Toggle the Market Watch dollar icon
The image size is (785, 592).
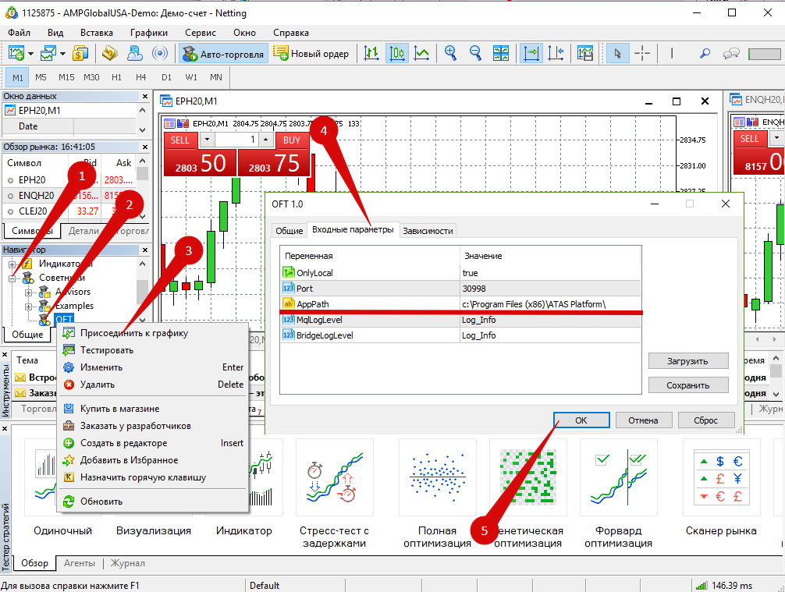80,53
